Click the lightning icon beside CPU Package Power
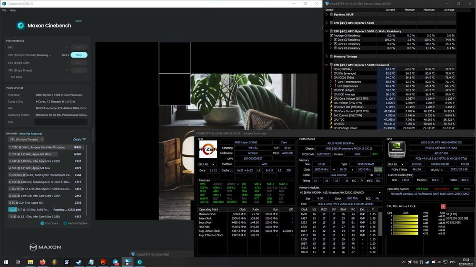 click(x=331, y=128)
